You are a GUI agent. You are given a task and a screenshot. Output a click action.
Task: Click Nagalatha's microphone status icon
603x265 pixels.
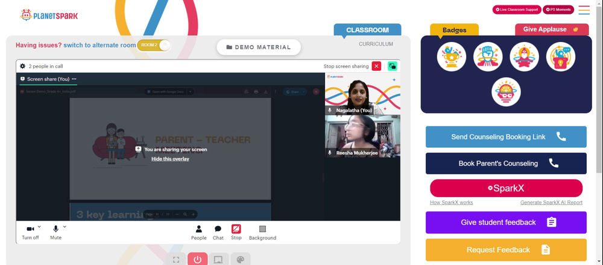[330, 110]
